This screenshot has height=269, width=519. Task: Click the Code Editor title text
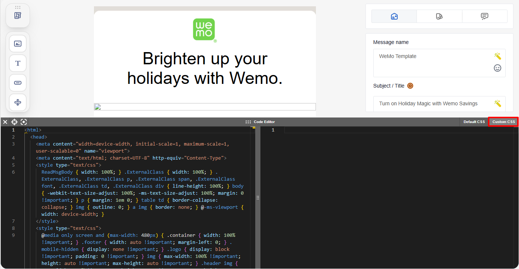pos(264,122)
